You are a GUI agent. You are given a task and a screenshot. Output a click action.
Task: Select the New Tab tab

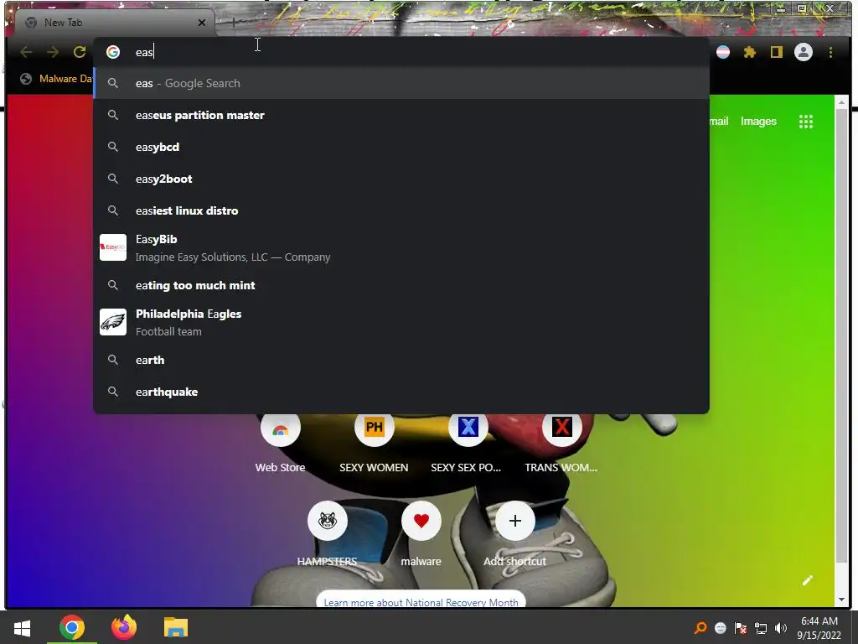pyautogui.click(x=115, y=23)
